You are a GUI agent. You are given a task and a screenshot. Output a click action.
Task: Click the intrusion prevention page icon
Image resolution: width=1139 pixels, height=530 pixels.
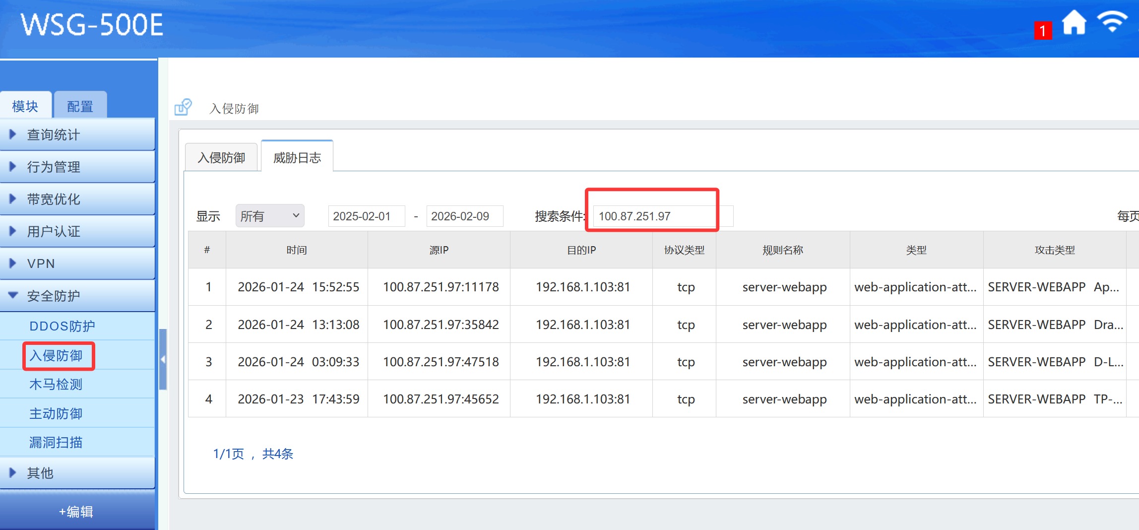pyautogui.click(x=183, y=107)
